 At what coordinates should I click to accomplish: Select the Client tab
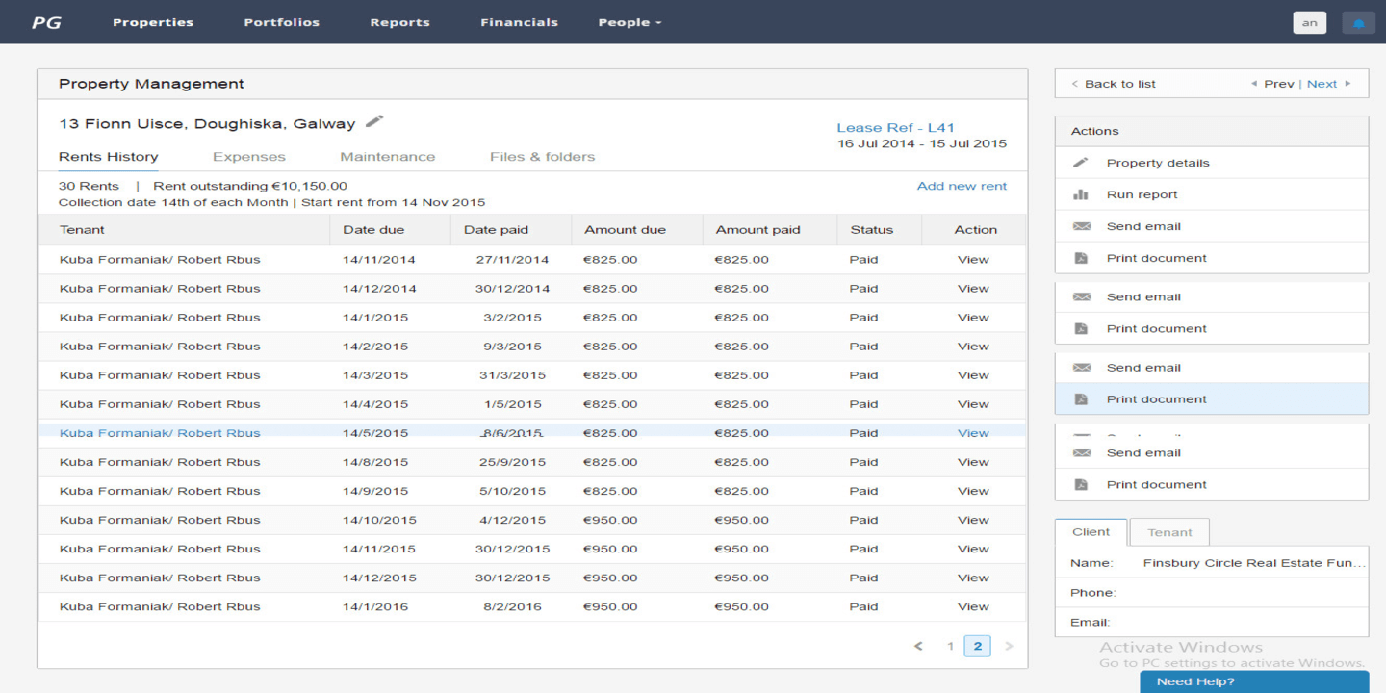(x=1091, y=532)
